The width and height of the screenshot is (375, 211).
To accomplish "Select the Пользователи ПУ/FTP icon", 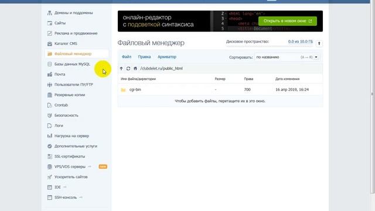I will pyautogui.click(x=49, y=84).
